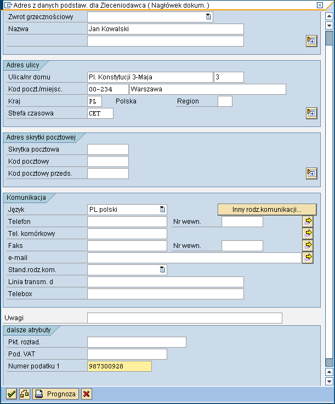This screenshot has width=335, height=404.
Task: Click the dalsze atrybuty section header
Action: coord(29,330)
